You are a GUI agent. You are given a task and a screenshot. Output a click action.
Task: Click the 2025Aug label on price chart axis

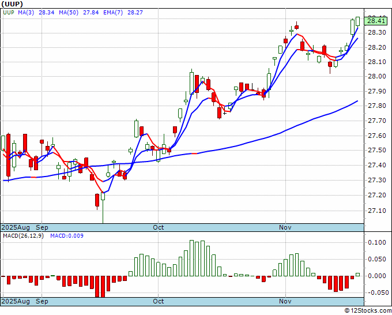click(16, 227)
